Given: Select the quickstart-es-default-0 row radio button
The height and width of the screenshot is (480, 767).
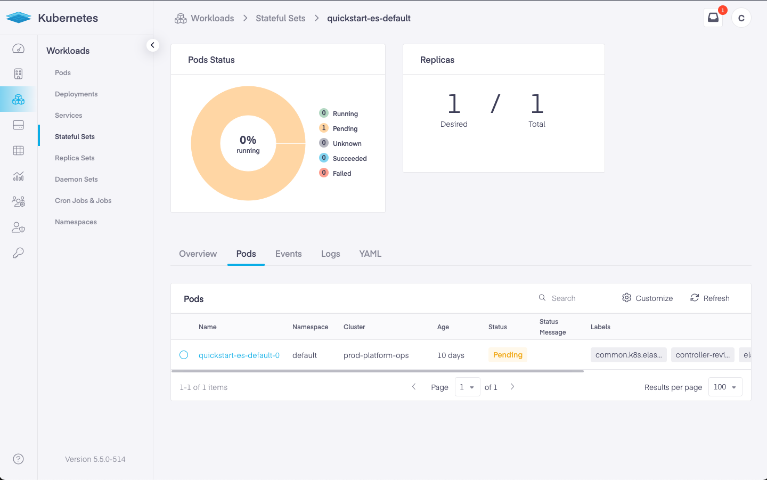Looking at the screenshot, I should [x=184, y=355].
